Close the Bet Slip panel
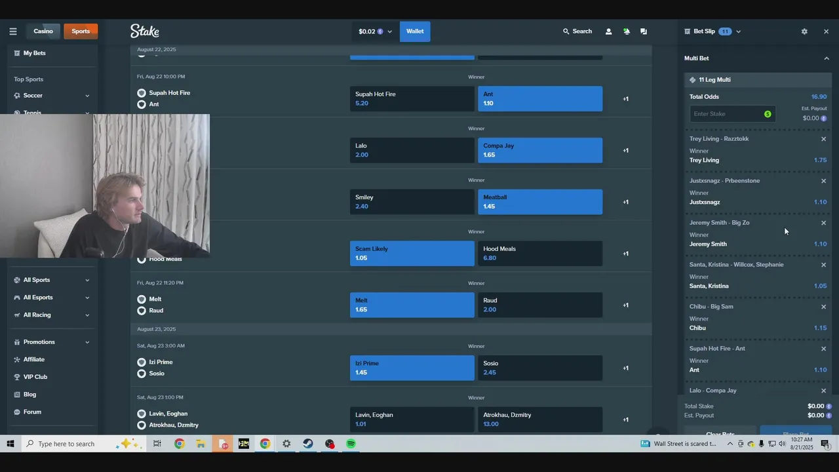The height and width of the screenshot is (472, 839). (x=826, y=31)
